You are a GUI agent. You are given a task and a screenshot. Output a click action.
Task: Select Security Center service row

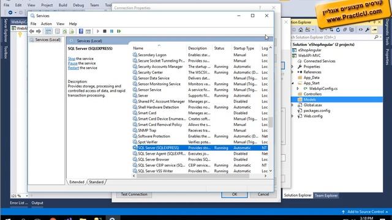pyautogui.click(x=200, y=72)
